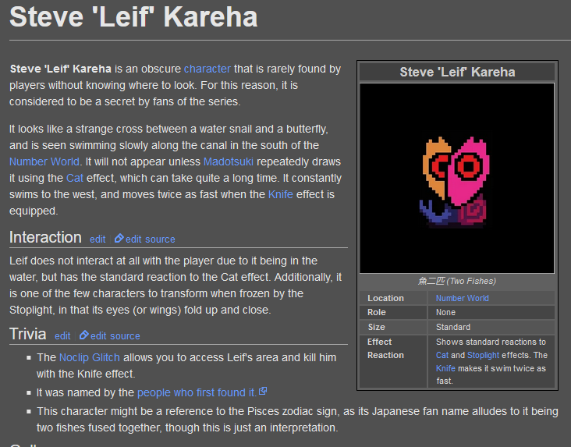Click bold 'Steve 'Leif' Kareha' in intro paragraph

pos(60,69)
